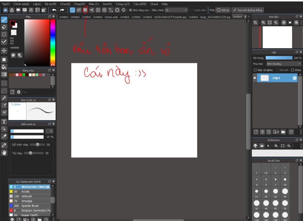Select Airbrush from brush list

tap(30, 196)
